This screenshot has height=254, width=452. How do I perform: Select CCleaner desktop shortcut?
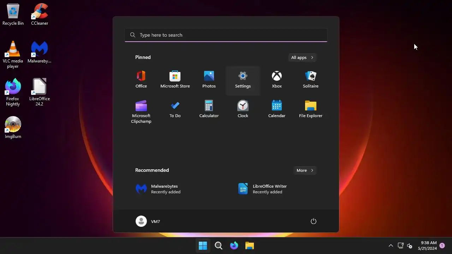(x=40, y=15)
